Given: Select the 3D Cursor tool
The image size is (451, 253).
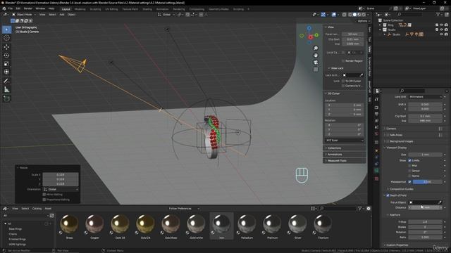Looking at the screenshot, I should 6,38.
